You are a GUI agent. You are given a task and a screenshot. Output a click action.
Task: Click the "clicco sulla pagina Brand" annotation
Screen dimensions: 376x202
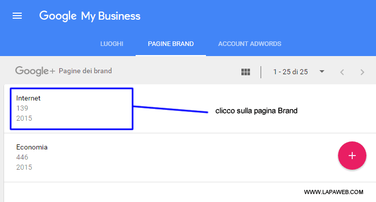pyautogui.click(x=256, y=111)
